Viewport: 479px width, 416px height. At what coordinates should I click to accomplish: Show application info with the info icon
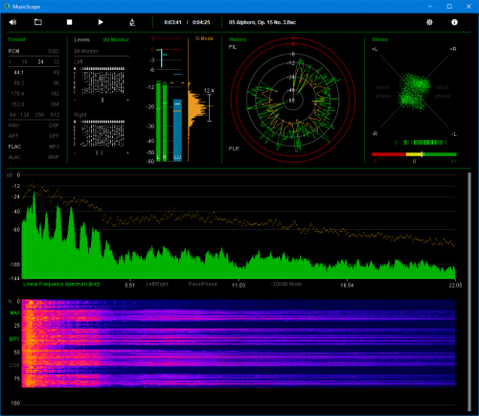coord(454,22)
